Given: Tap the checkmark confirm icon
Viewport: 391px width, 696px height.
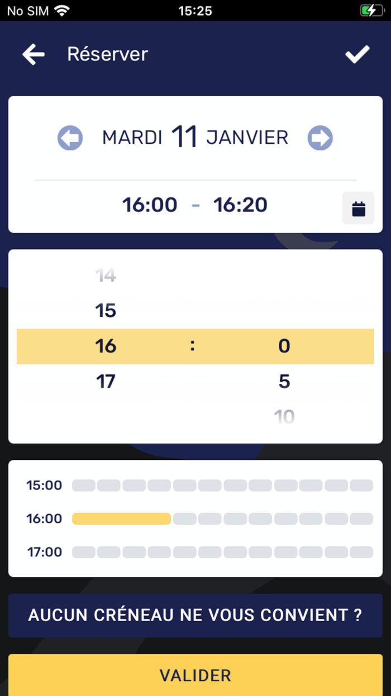Looking at the screenshot, I should tap(357, 54).
